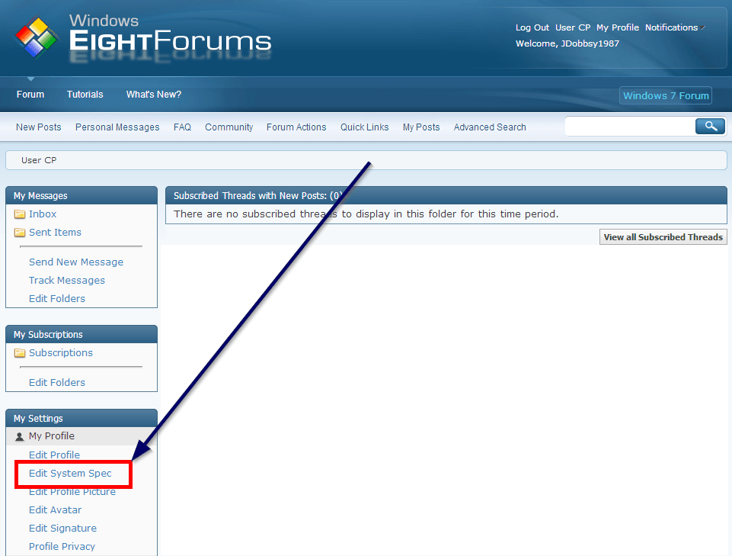Open the Inbox folder icon
The width and height of the screenshot is (732, 556).
(x=20, y=214)
